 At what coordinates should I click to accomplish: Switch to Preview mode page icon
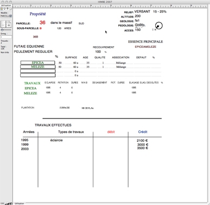10,9
